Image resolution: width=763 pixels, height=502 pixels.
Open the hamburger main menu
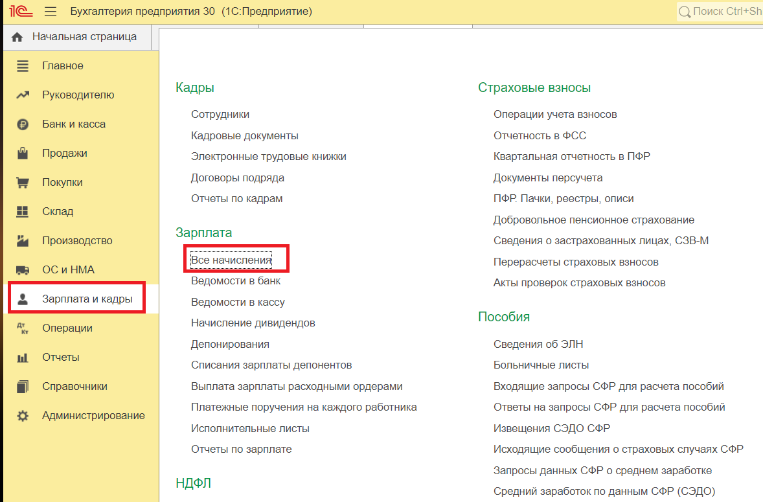tap(51, 11)
